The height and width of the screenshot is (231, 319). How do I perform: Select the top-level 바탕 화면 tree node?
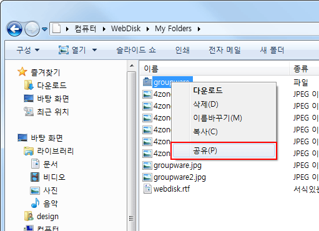(x=47, y=138)
